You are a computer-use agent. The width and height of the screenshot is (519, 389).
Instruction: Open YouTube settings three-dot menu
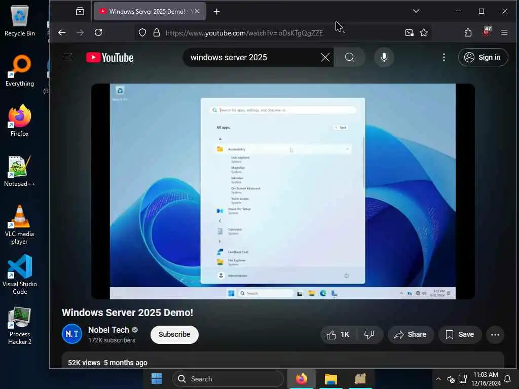(444, 58)
